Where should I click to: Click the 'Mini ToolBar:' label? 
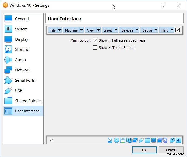tap(81, 40)
